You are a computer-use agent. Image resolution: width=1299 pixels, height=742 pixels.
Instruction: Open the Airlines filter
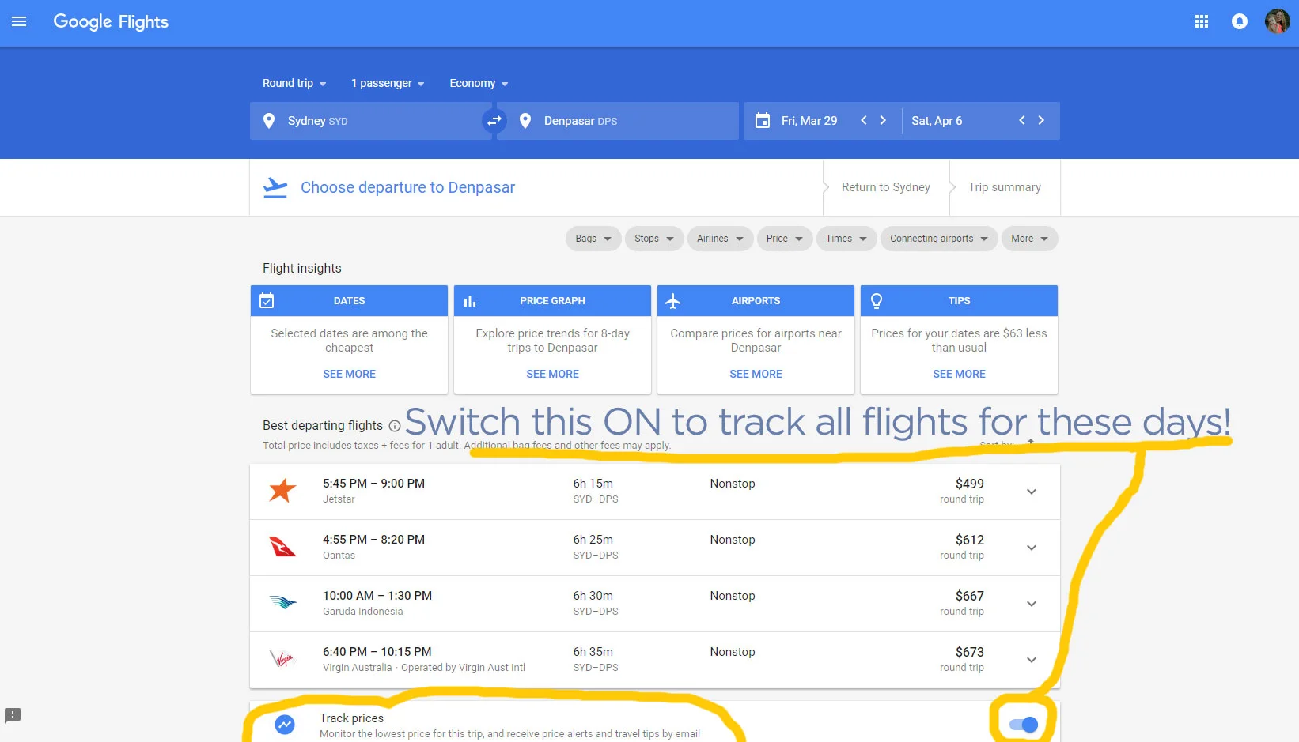720,239
